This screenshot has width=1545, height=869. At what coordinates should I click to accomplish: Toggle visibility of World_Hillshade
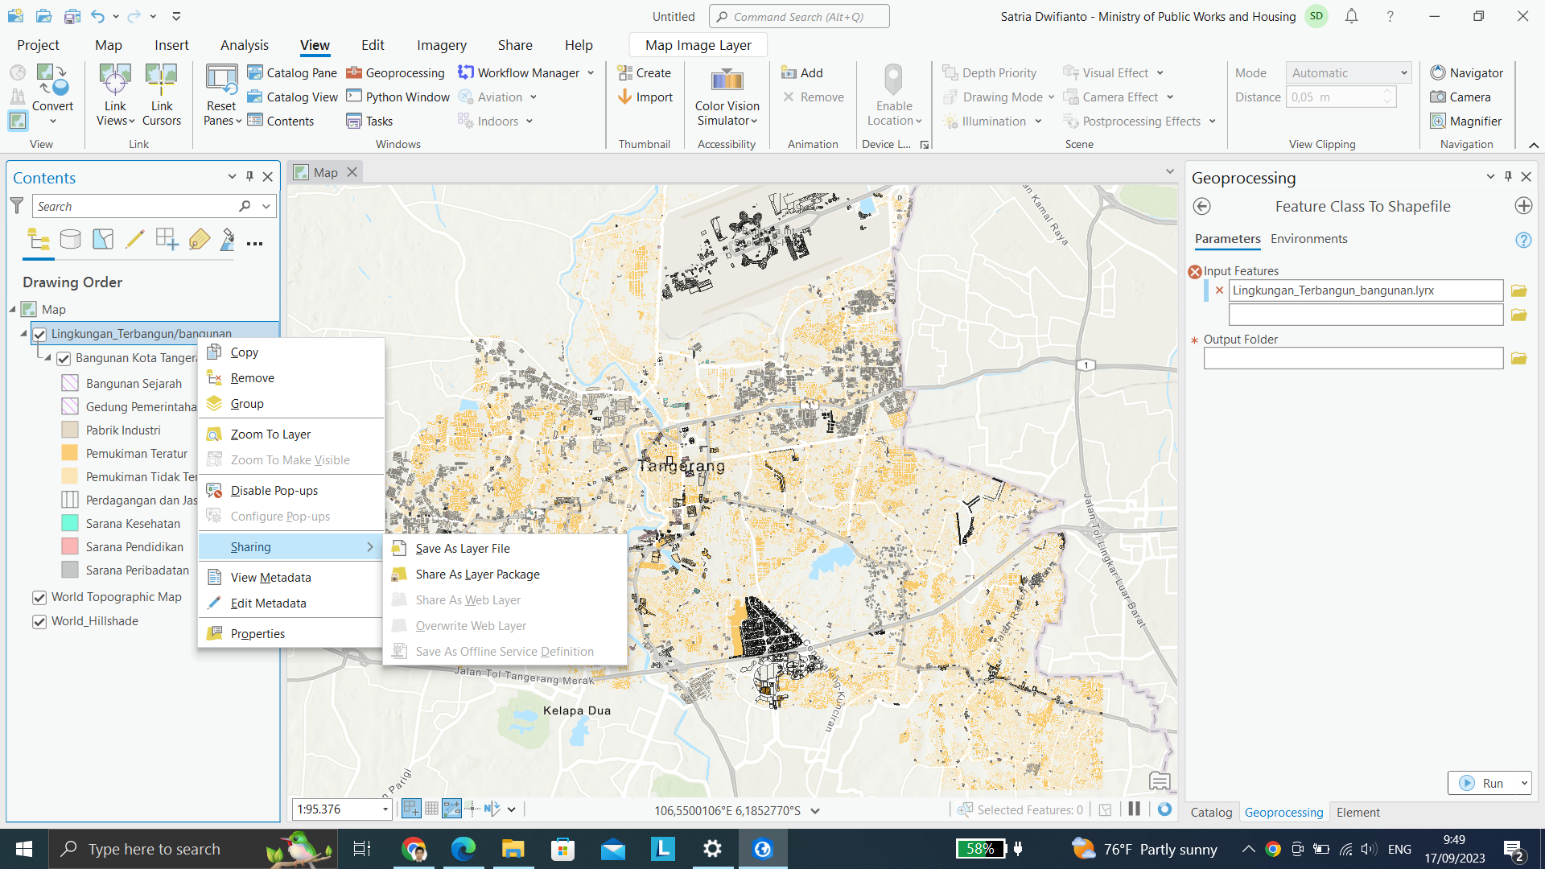pyautogui.click(x=39, y=621)
